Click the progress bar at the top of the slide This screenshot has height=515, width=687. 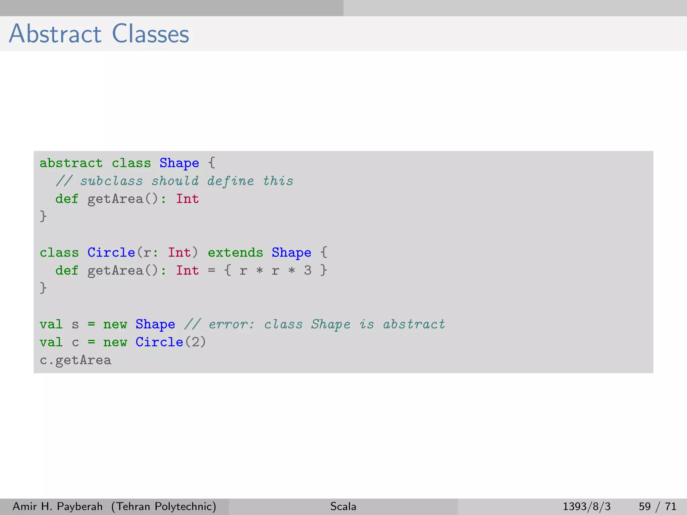coord(343,8)
